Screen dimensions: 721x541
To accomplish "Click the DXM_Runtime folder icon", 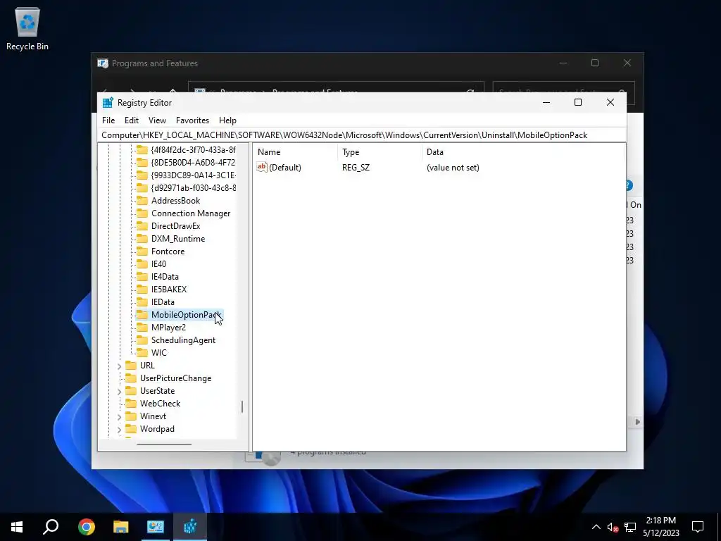I will click(x=142, y=239).
